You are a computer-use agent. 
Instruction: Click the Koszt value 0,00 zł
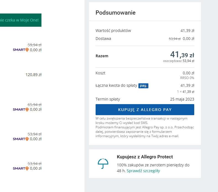(x=188, y=73)
